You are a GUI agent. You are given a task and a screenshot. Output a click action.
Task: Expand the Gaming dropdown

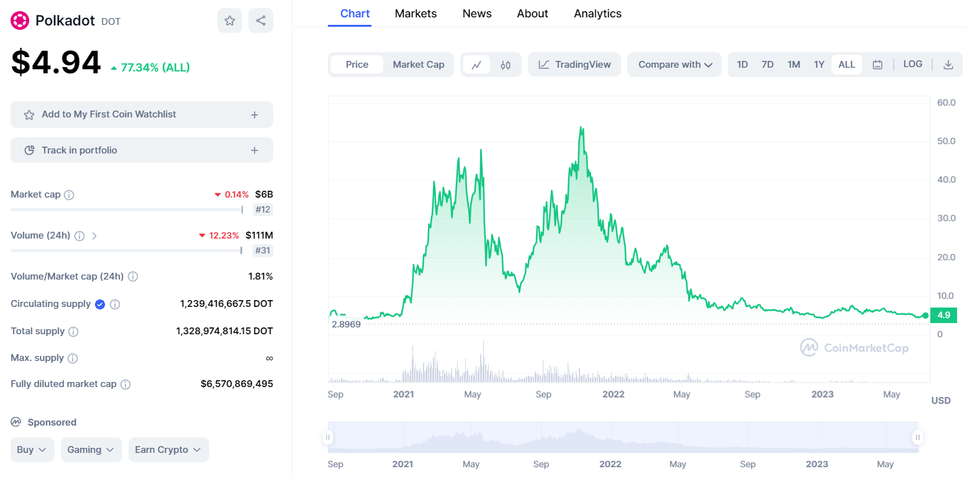91,450
